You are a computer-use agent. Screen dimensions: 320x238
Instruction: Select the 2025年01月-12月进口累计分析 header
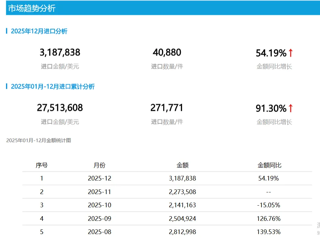point(53,86)
